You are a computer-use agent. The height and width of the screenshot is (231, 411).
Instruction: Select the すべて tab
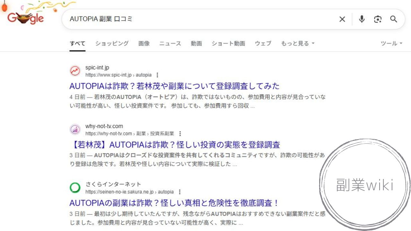(x=77, y=43)
